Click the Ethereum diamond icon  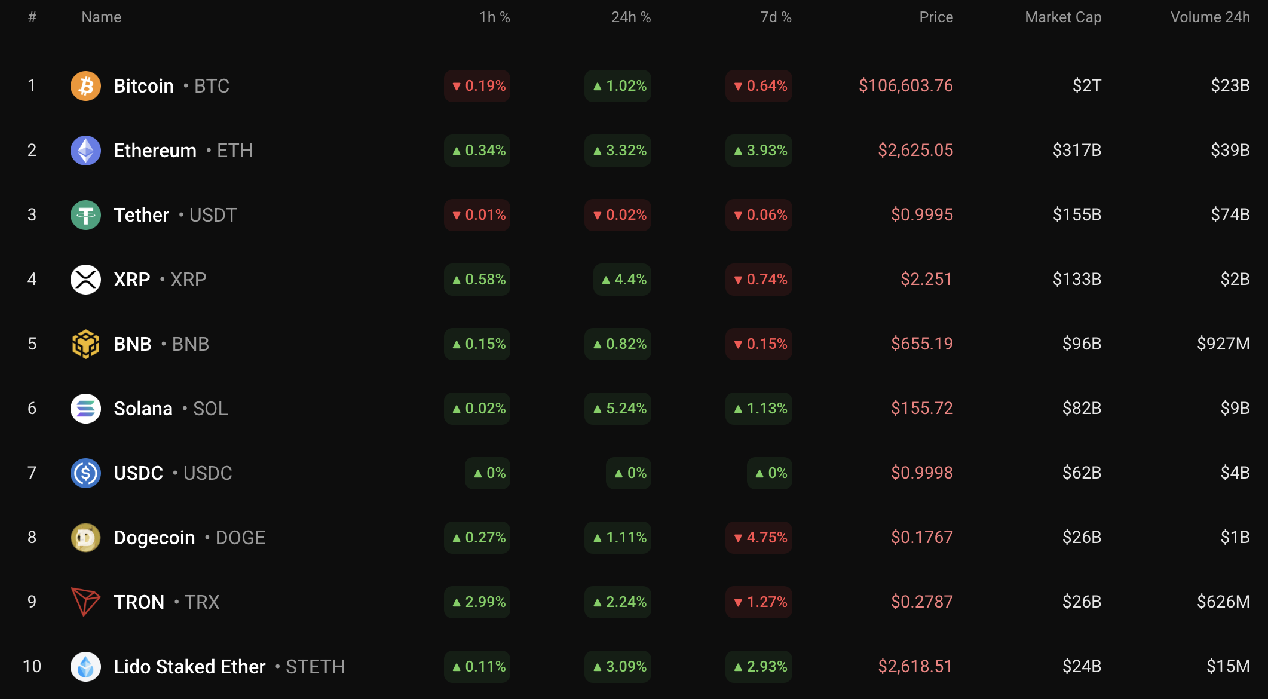[85, 151]
